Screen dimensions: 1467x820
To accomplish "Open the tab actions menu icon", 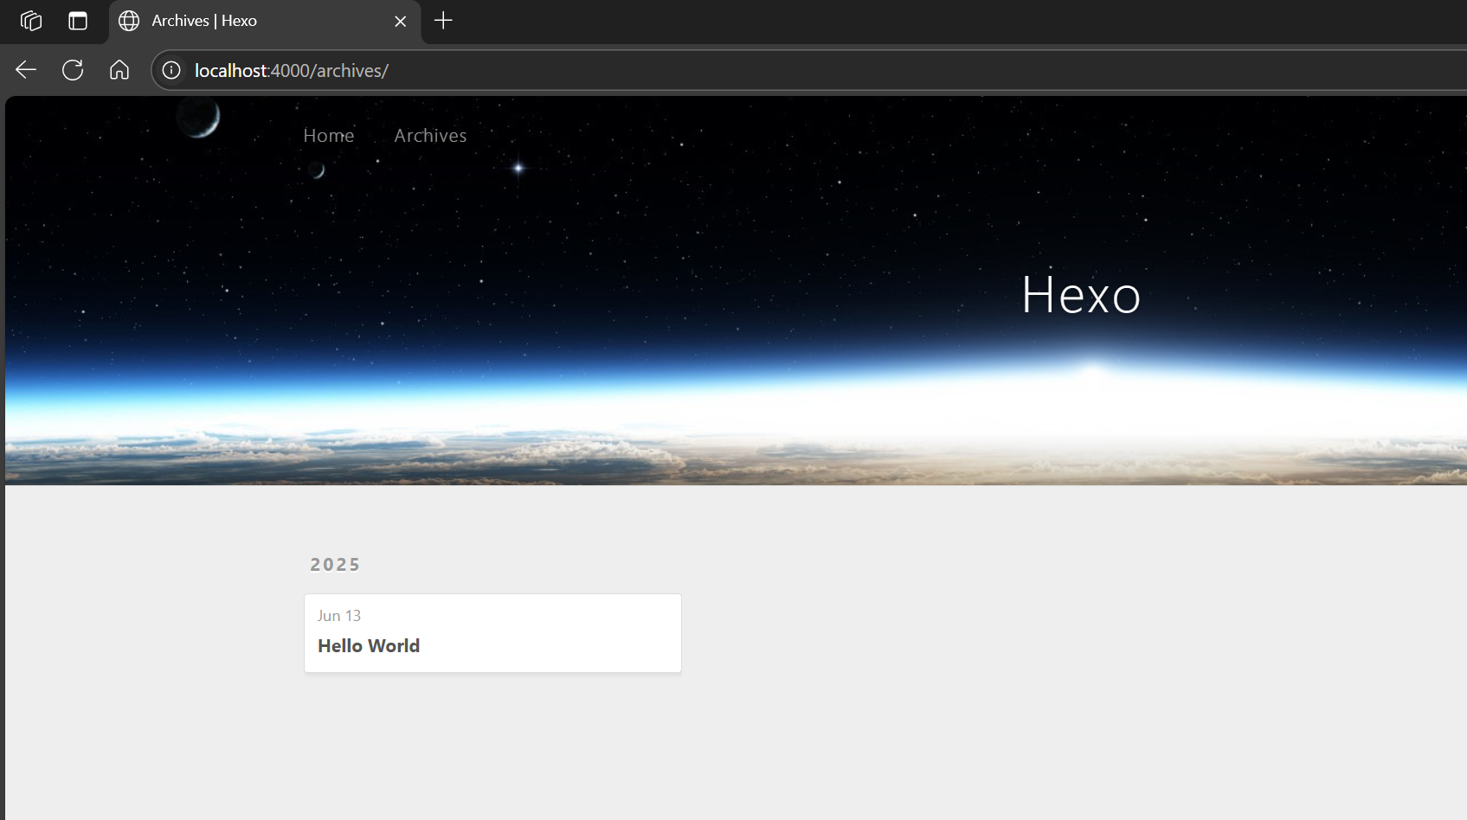I will (78, 21).
